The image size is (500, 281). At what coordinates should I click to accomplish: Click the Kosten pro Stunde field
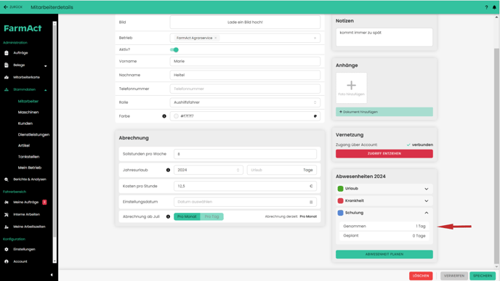point(245,186)
